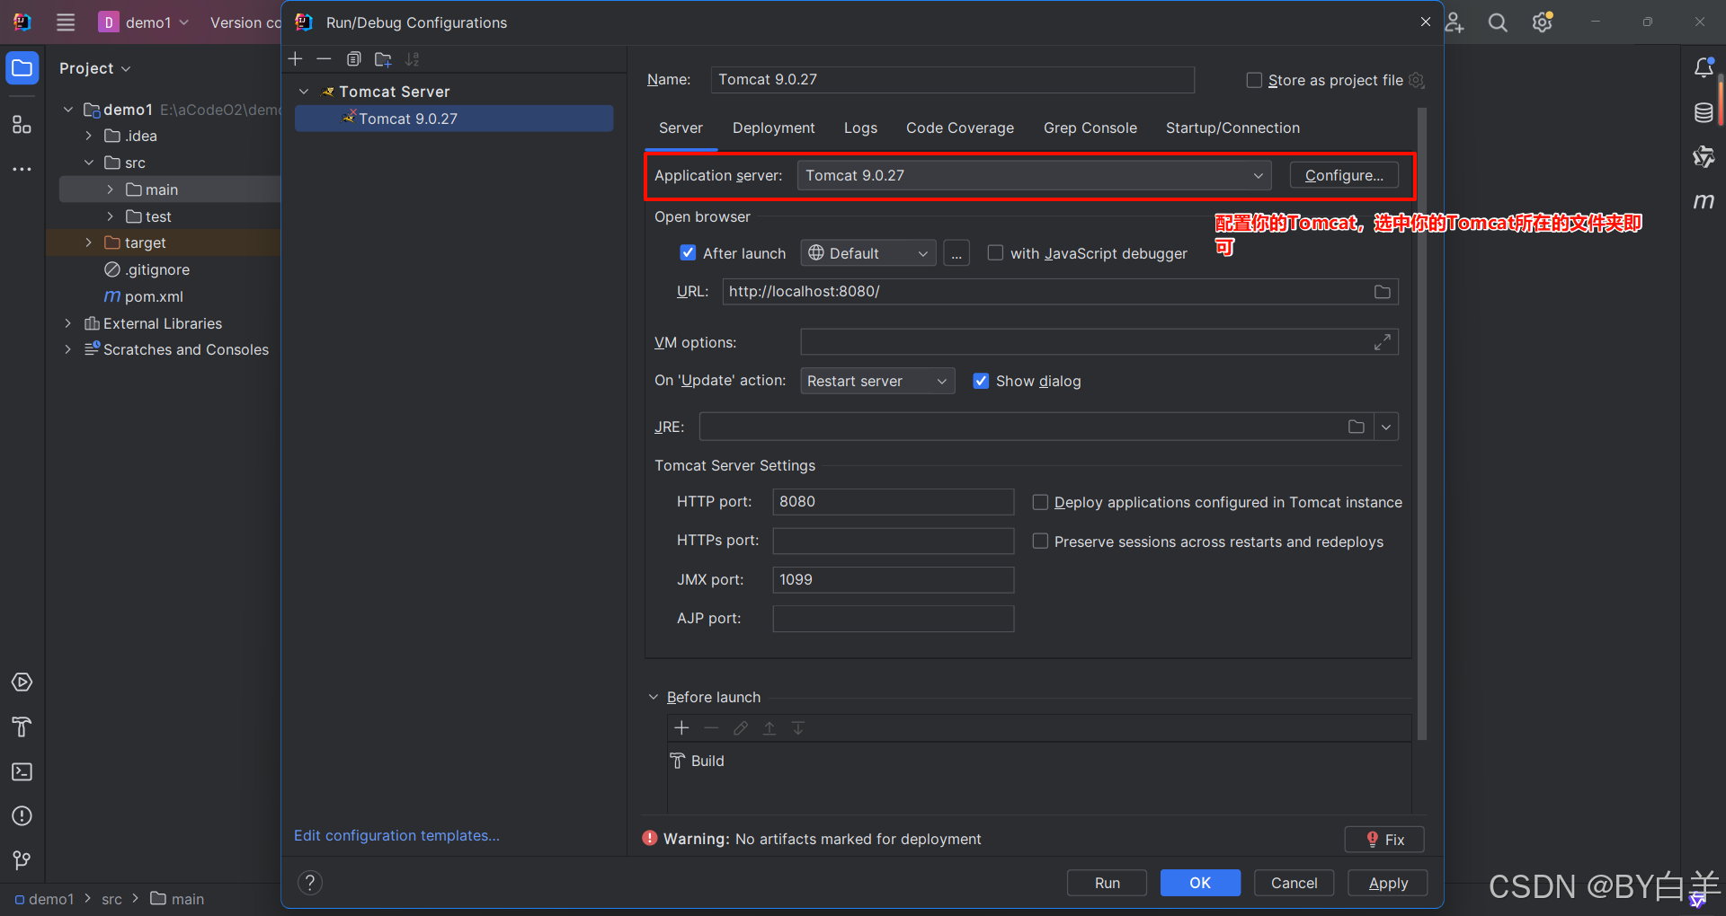The width and height of the screenshot is (1726, 916).
Task: Copy the selected run configuration
Action: [353, 59]
